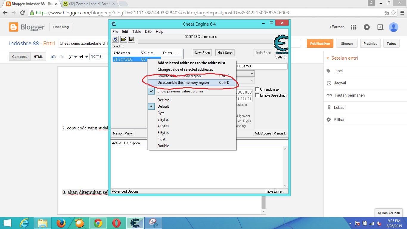Click Cheat Engine's open process icon
Screen dimensions: 407x229
[x=115, y=39]
